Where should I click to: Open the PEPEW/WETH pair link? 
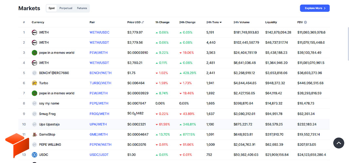tap(101, 145)
